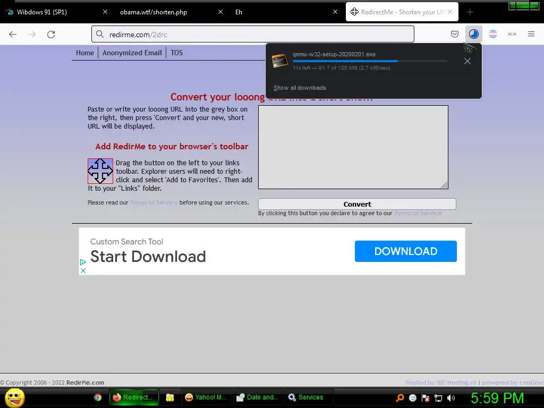Click the Convert button
Image resolution: width=544 pixels, height=408 pixels.
[357, 204]
